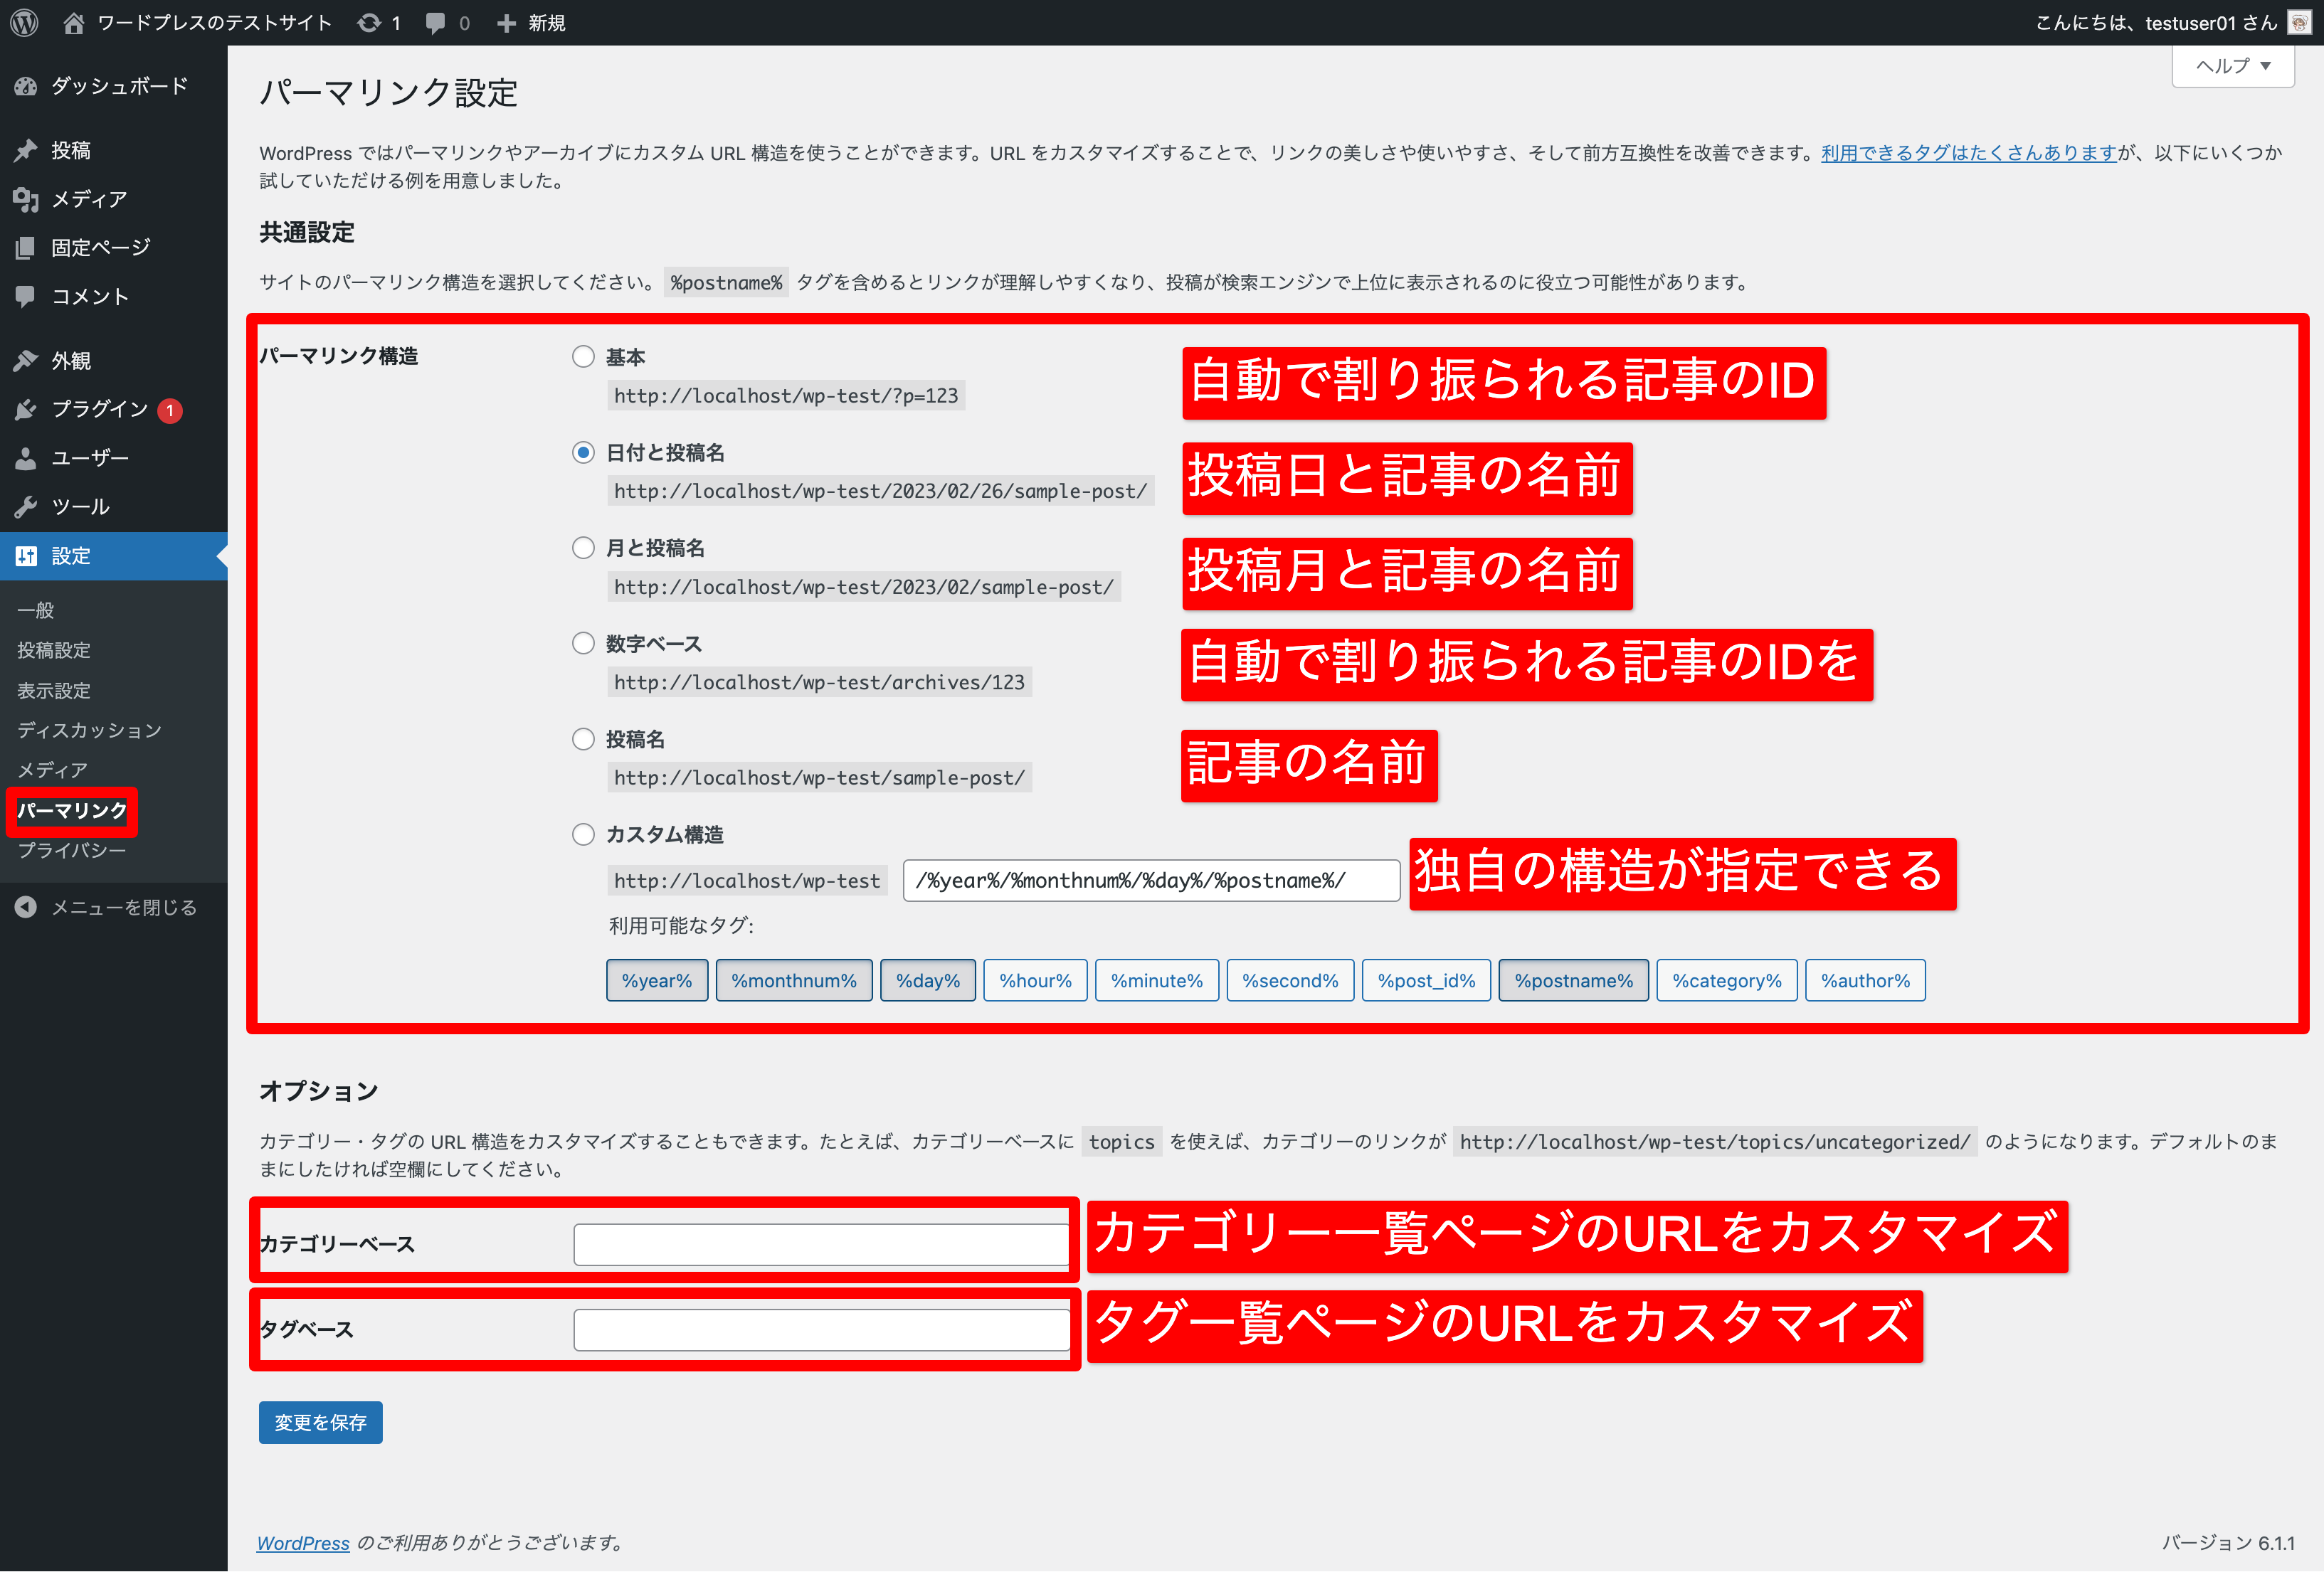
Task: Click the ユーザー person icon
Action: 26,457
